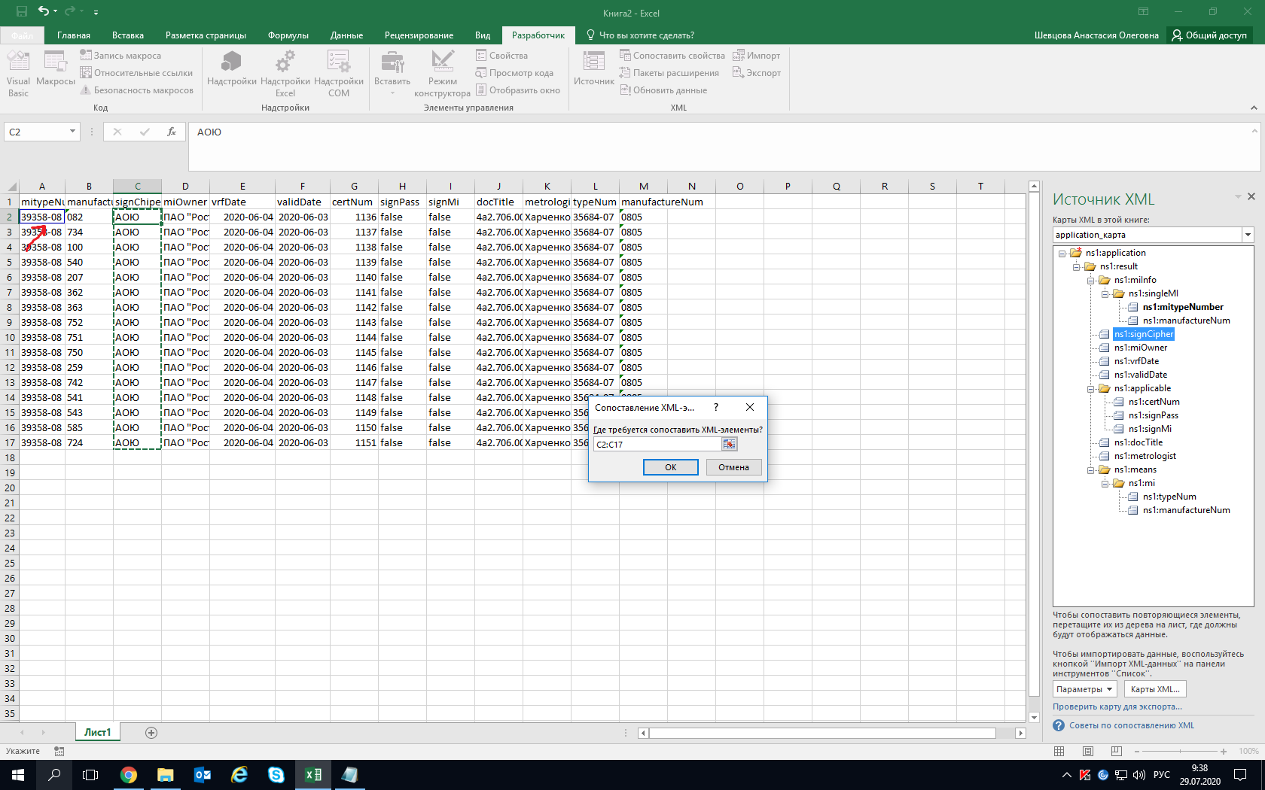This screenshot has width=1265, height=790.
Task: Click the Карты XML... button
Action: point(1154,689)
